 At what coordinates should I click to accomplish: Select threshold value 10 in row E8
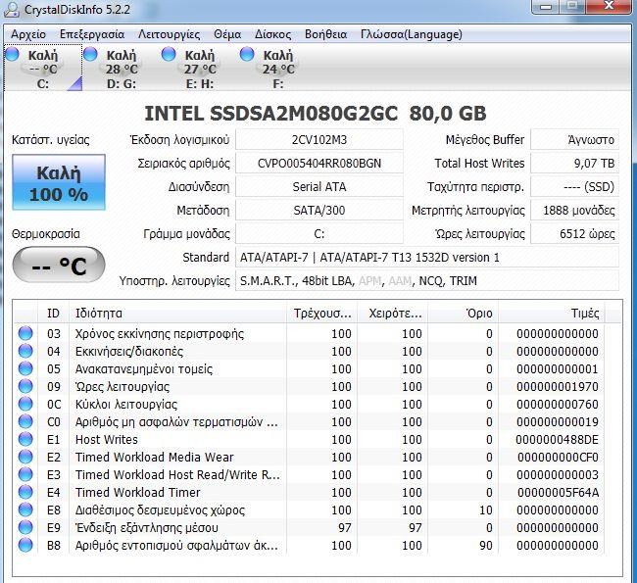pos(485,510)
